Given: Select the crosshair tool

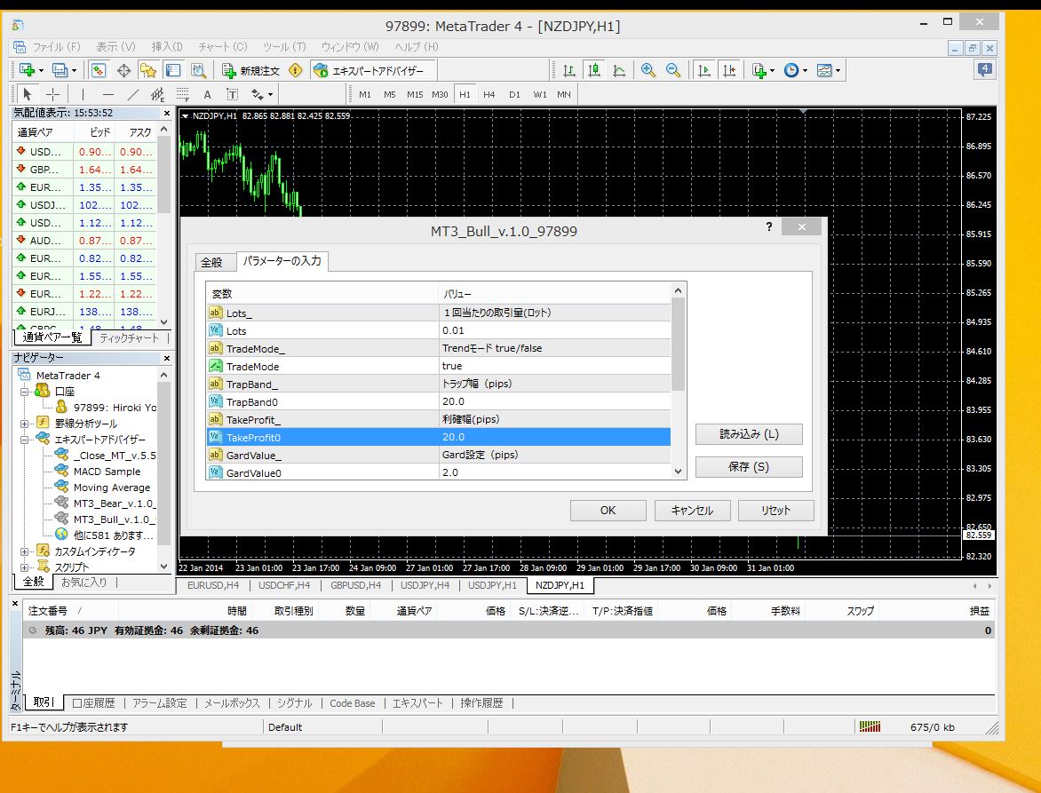Looking at the screenshot, I should click(x=52, y=94).
